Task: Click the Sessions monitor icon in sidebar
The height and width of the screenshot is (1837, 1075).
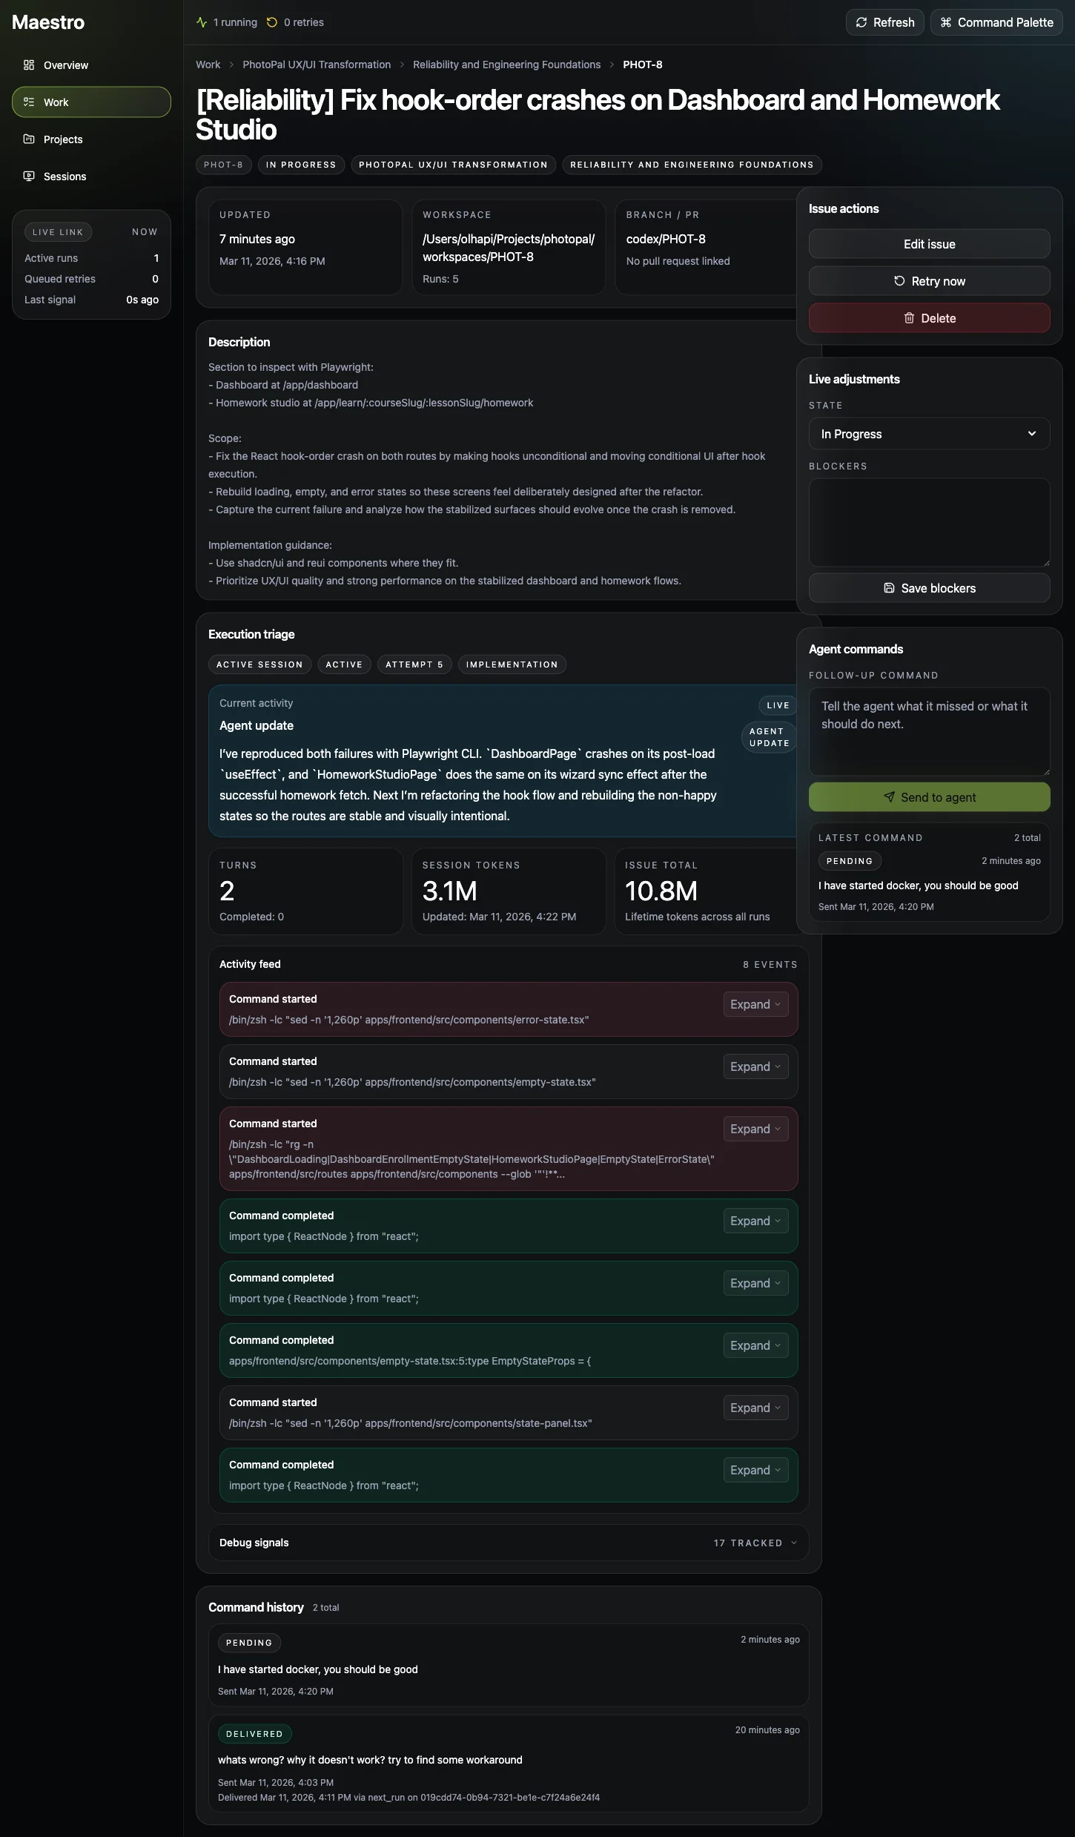Action: pos(29,177)
